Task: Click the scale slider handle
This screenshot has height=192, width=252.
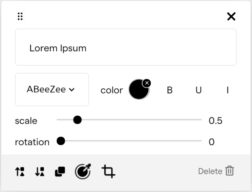Action: (77, 120)
